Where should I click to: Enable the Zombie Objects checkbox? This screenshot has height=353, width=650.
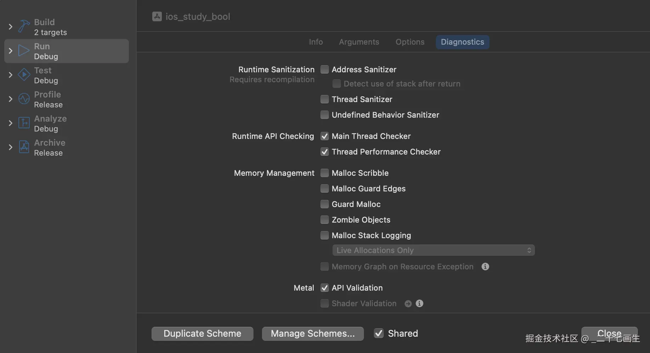(325, 220)
